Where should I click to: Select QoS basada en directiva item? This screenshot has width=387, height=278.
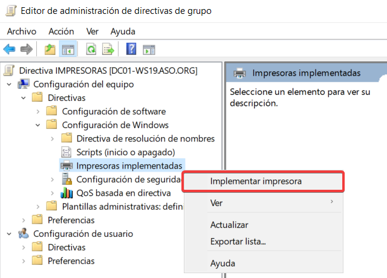tap(123, 193)
